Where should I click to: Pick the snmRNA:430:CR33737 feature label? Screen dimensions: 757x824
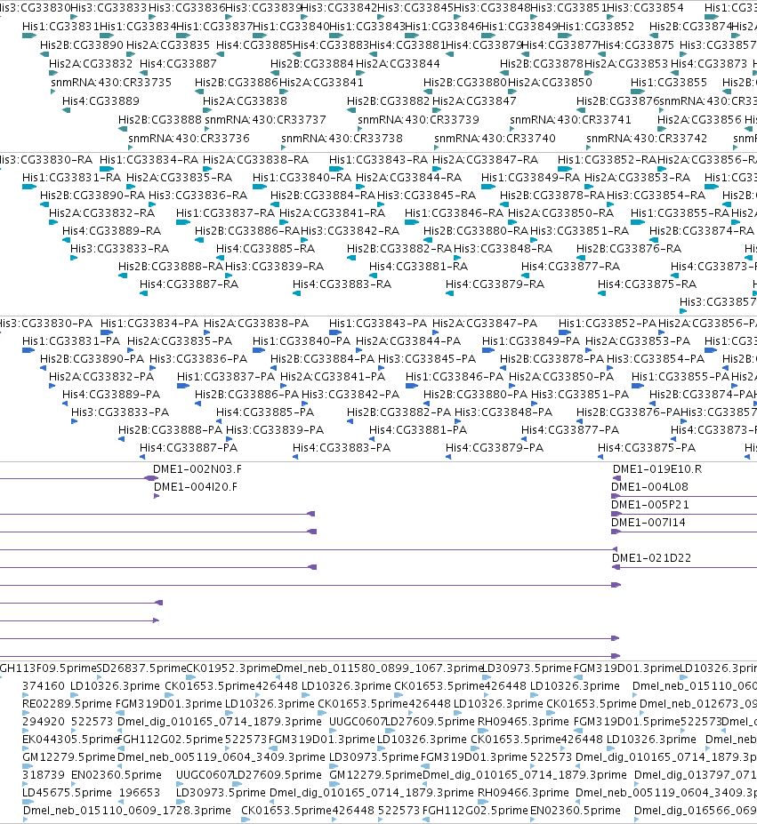click(265, 120)
